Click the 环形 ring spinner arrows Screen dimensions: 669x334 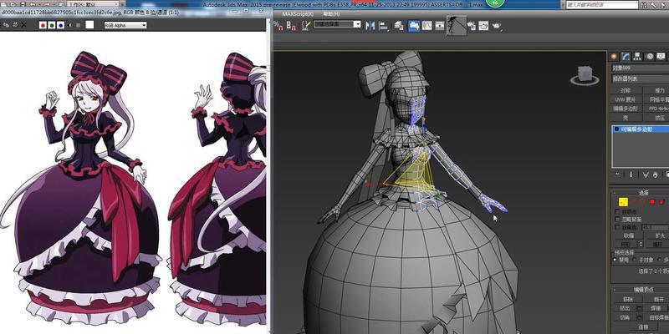[x=640, y=245]
